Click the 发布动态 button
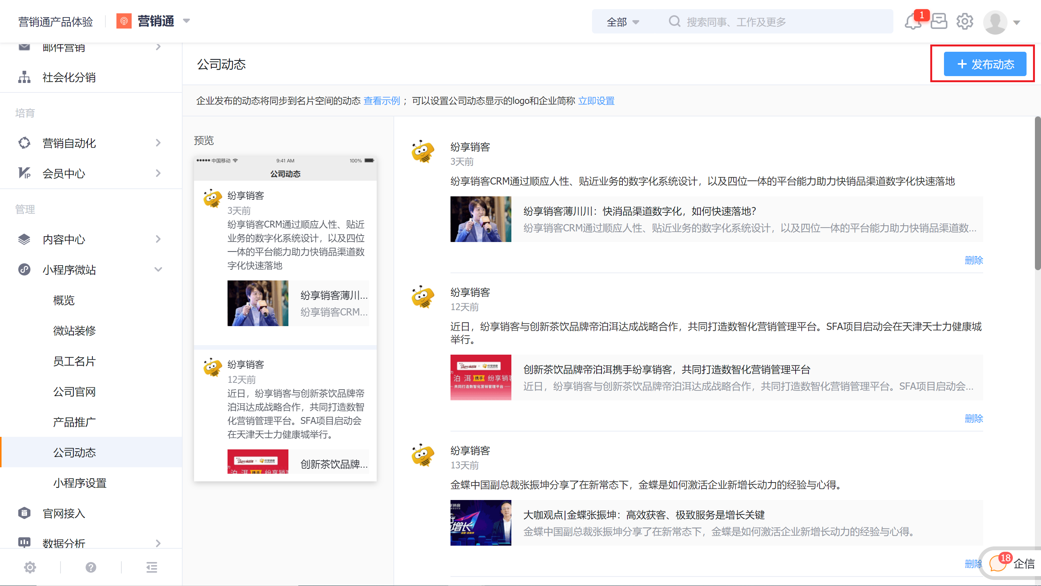1041x586 pixels. coord(985,64)
